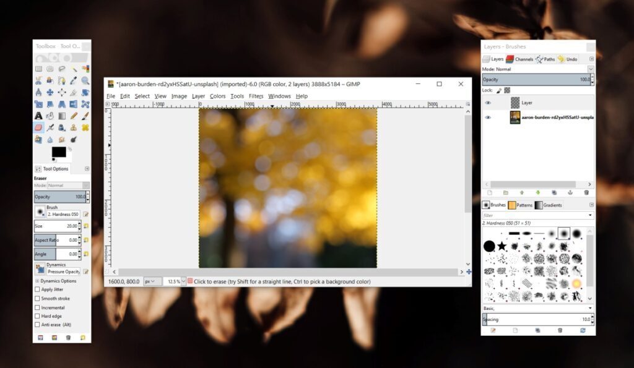Create a new layer from the Layers panel

click(490, 192)
